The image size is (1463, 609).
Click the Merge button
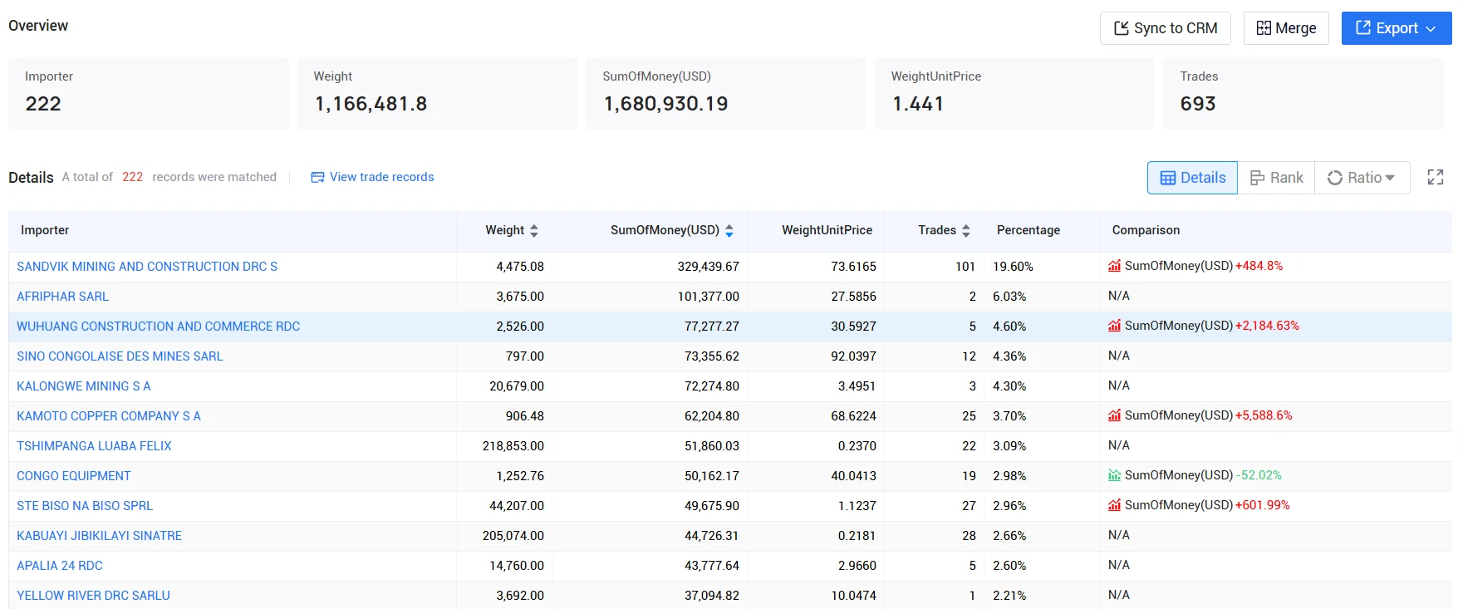tap(1286, 28)
